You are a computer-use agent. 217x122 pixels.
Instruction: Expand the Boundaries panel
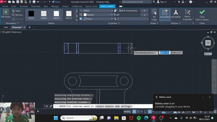12,23
